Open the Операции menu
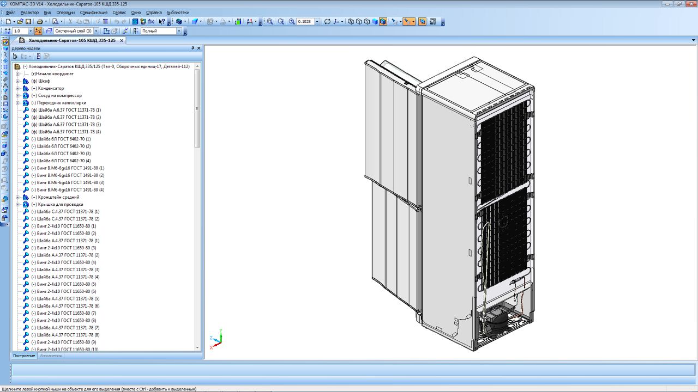This screenshot has height=392, width=698. [x=65, y=13]
